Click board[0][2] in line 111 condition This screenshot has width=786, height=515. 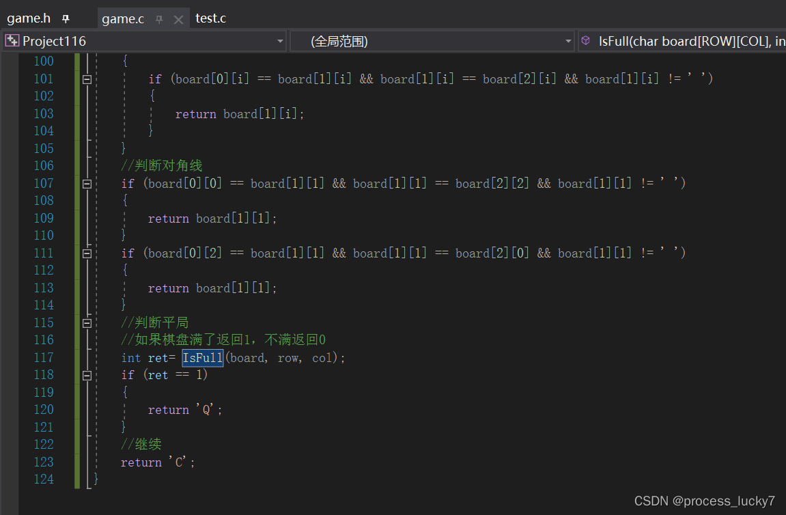[185, 253]
